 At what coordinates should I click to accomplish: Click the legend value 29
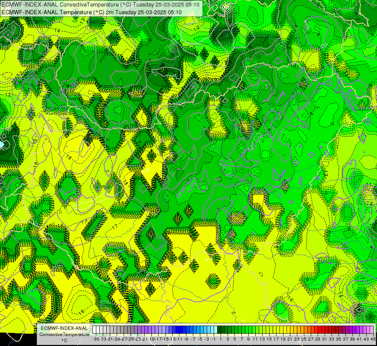(318, 339)
